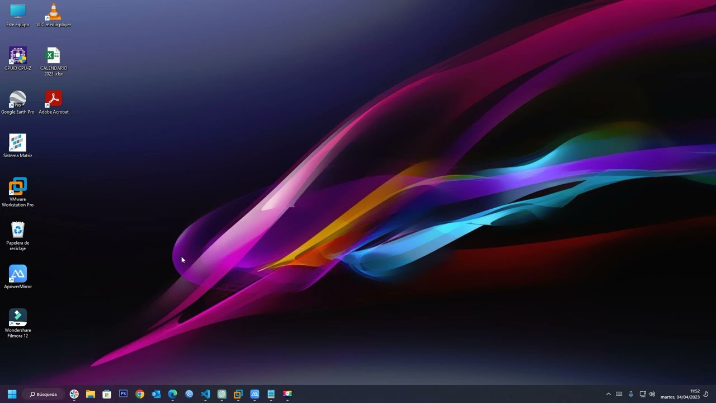Screen dimensions: 716x403
Task: Select the CPUID CPU-Z desktop shortcut
Action: 18,59
